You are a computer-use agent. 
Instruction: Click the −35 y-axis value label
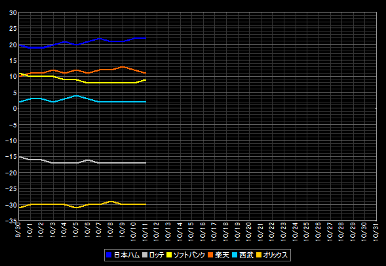[11, 221]
